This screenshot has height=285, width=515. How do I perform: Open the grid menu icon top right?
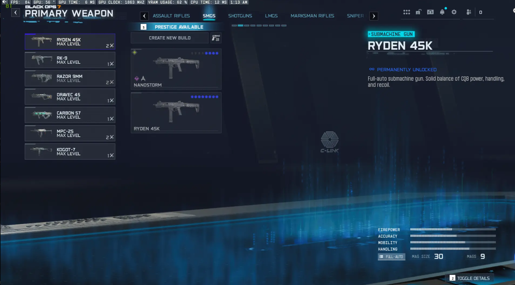(407, 12)
